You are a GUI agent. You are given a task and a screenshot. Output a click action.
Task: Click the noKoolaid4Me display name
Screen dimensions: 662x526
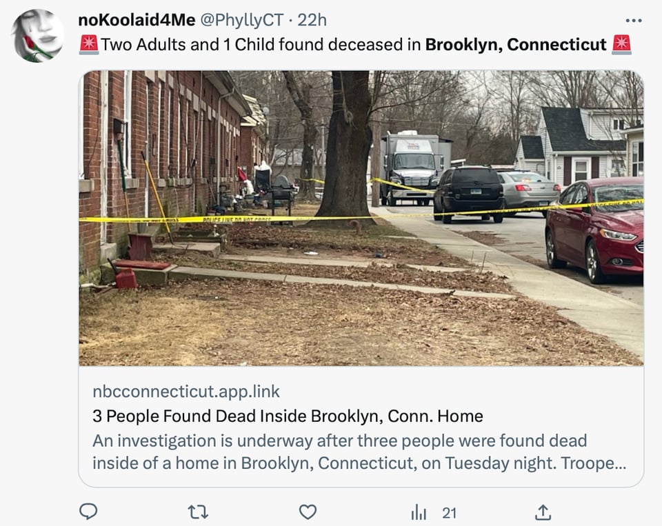[137, 20]
